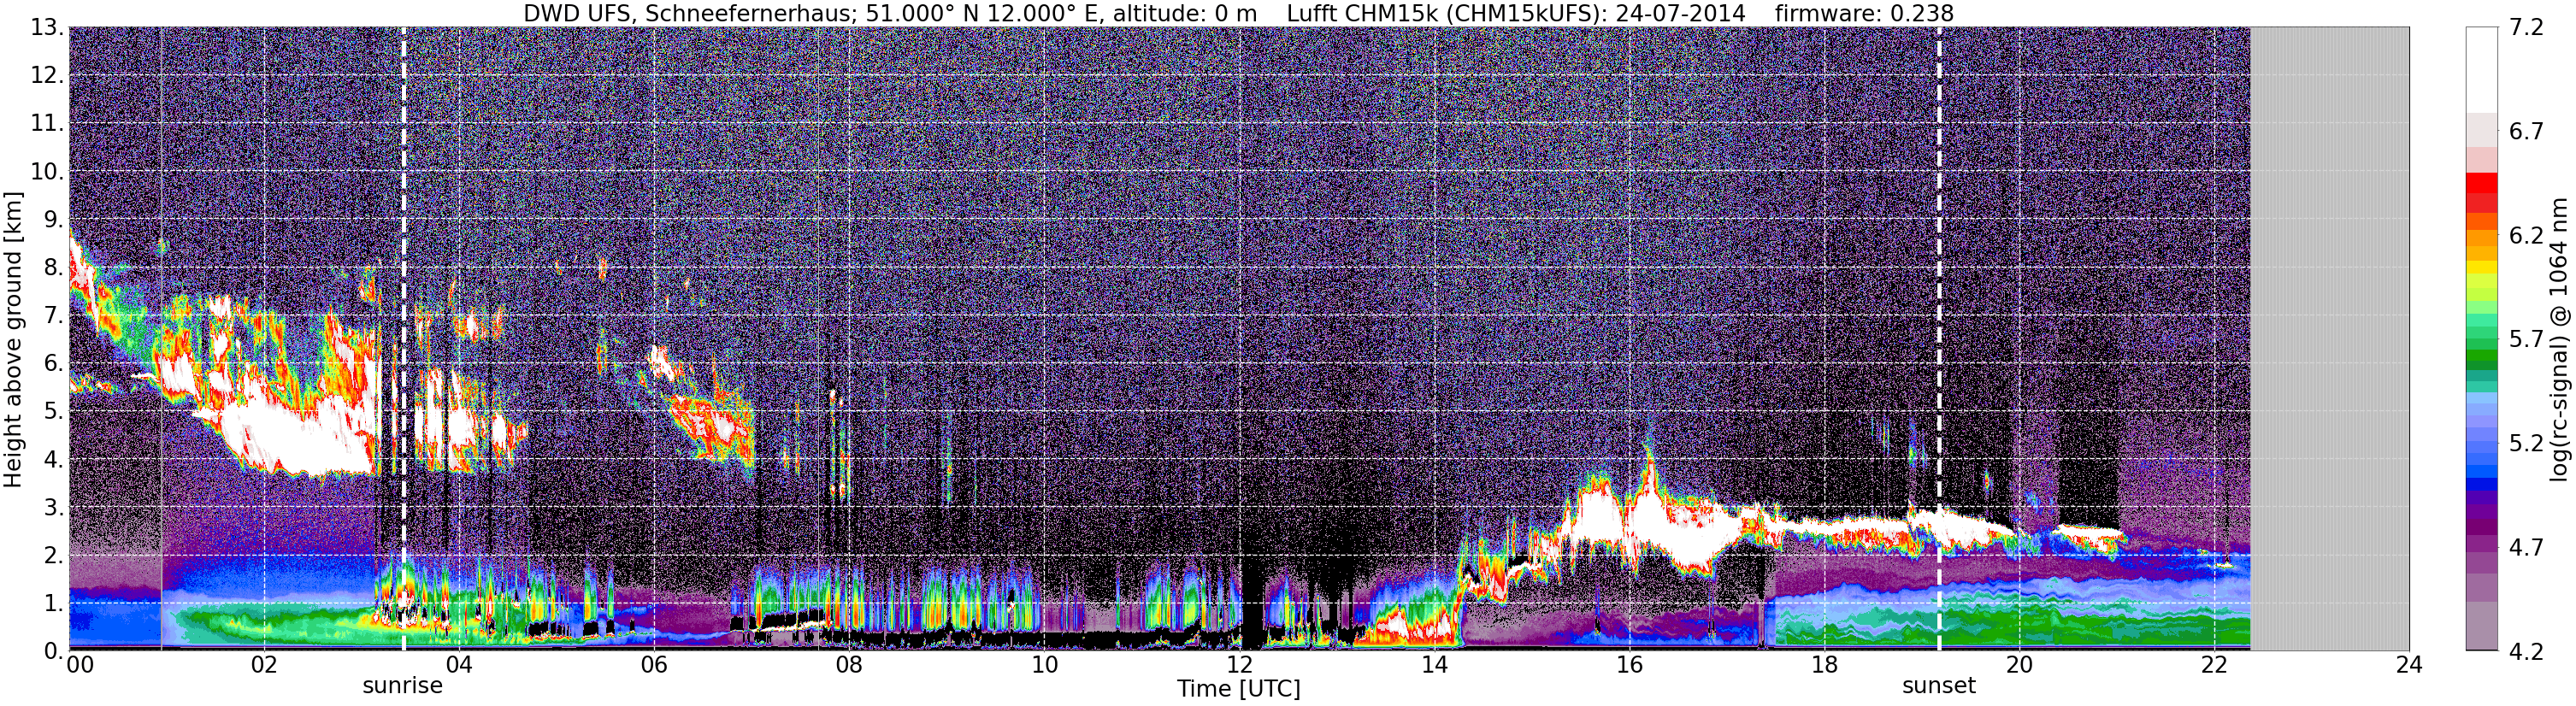Click the '13.' height axis tick label

coord(47,28)
